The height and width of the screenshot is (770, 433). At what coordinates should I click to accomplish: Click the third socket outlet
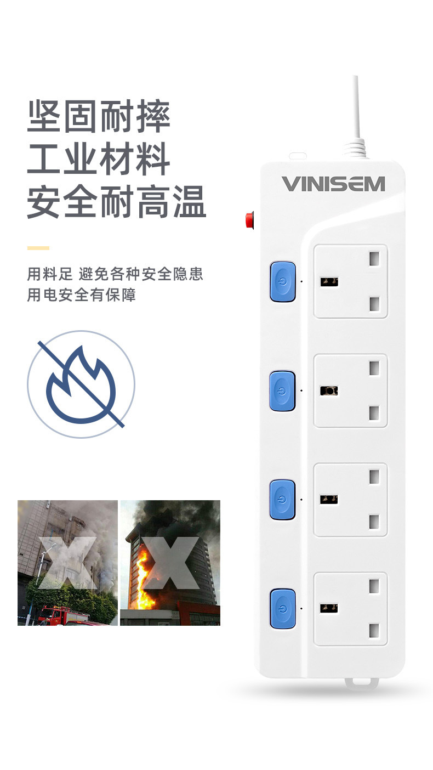[x=351, y=500]
